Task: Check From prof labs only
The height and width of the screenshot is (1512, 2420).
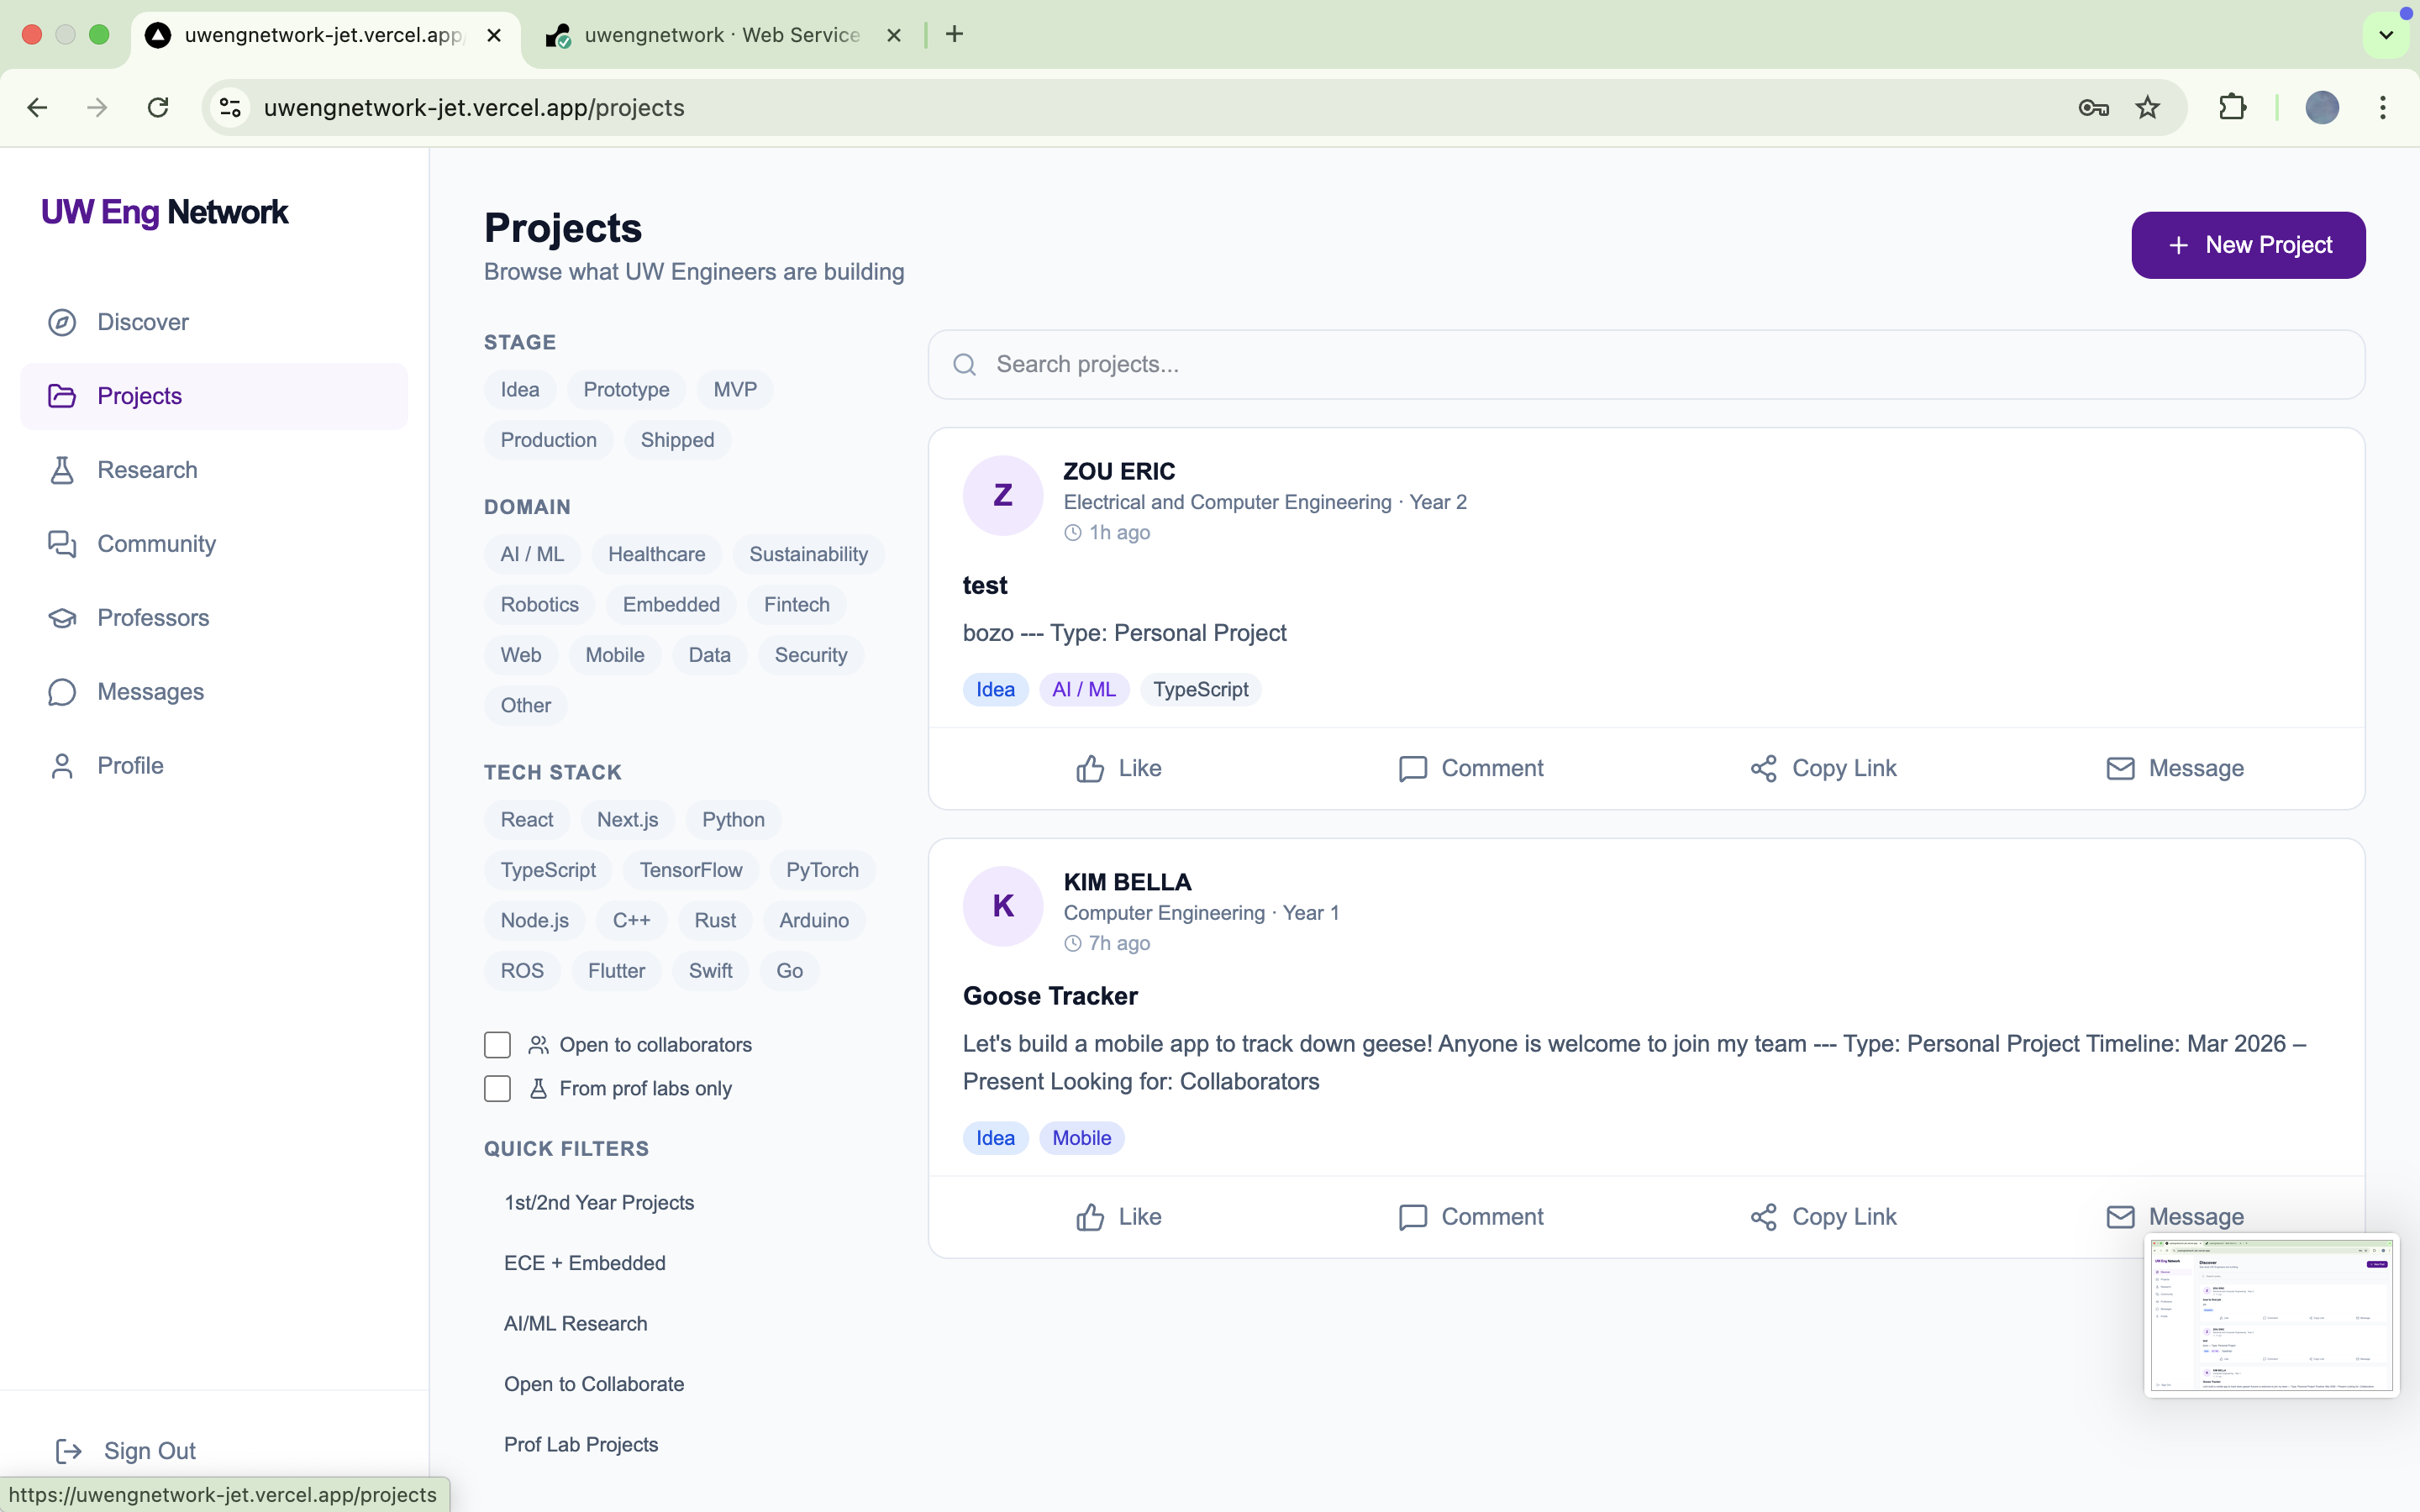Action: tap(497, 1088)
